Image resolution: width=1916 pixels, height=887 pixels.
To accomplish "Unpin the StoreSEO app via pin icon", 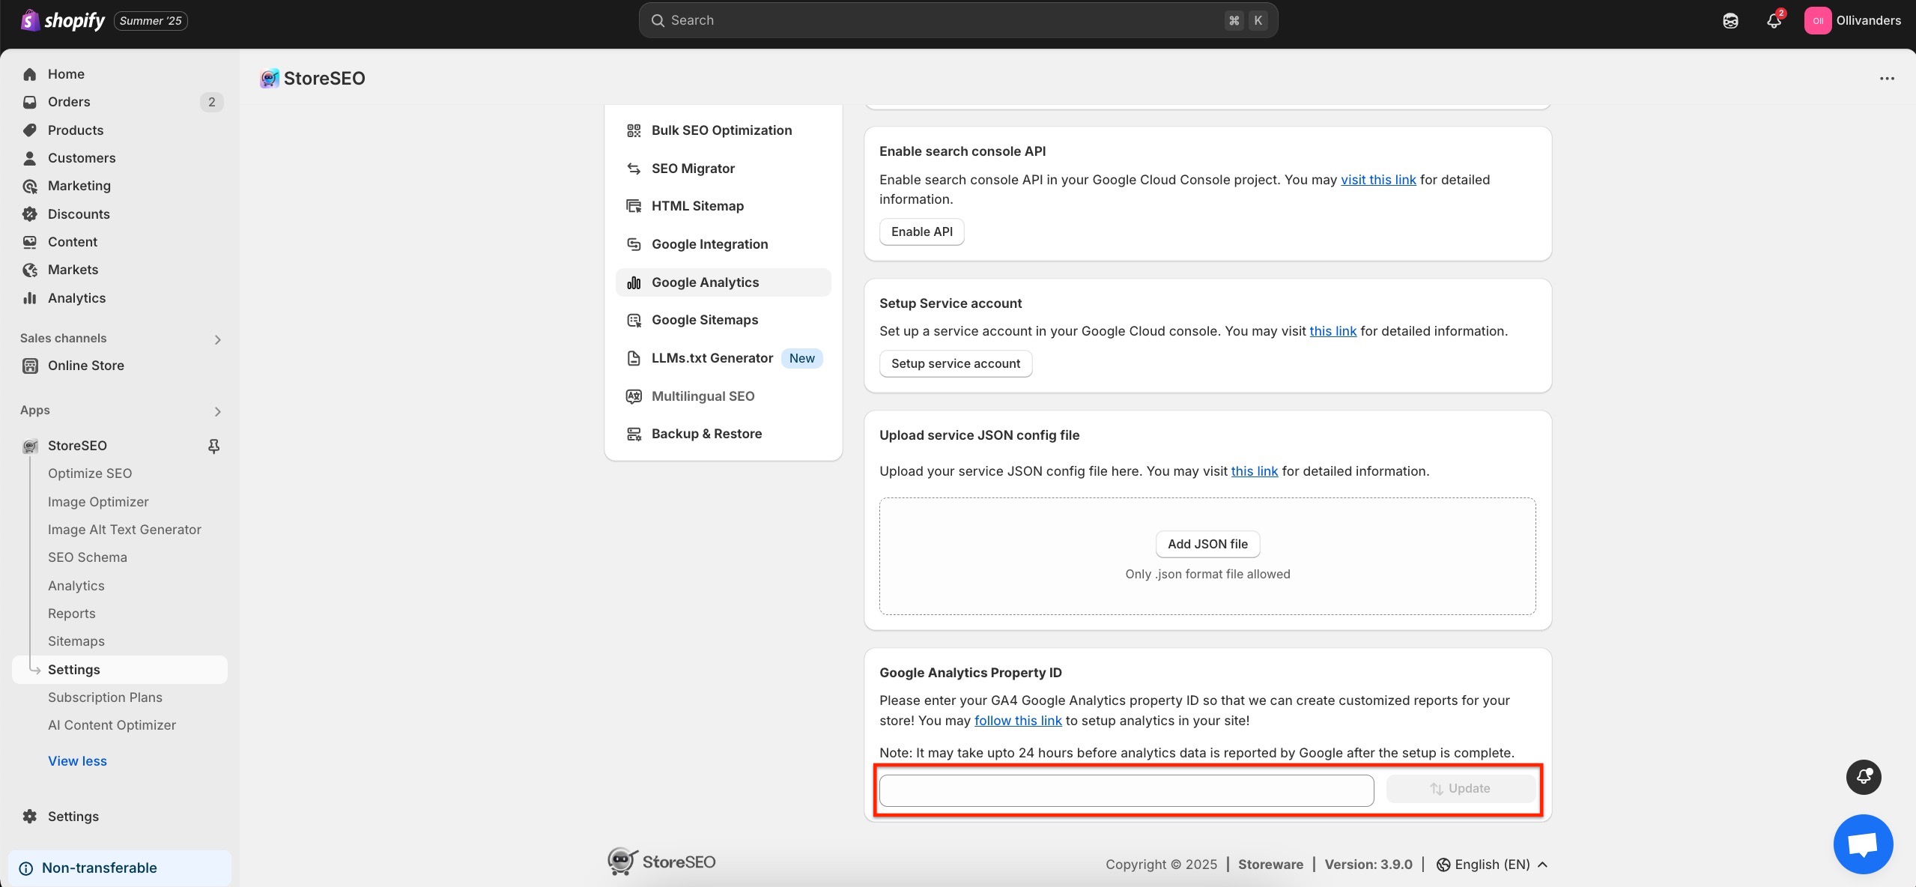I will (x=213, y=446).
